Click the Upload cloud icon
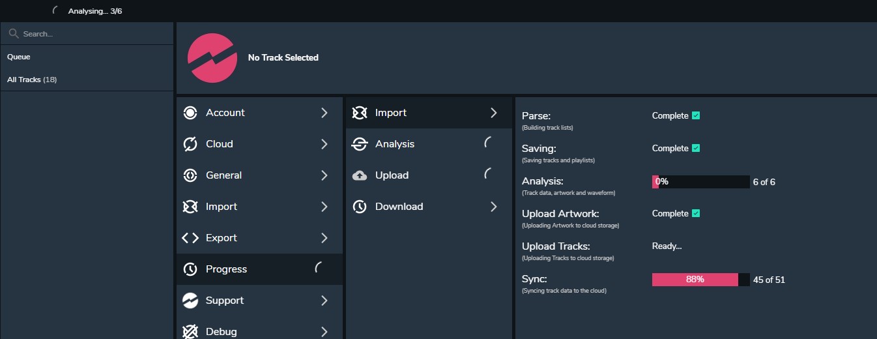Viewport: 877px width, 339px height. pyautogui.click(x=360, y=175)
